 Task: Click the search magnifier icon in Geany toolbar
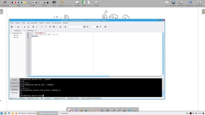[87, 27]
